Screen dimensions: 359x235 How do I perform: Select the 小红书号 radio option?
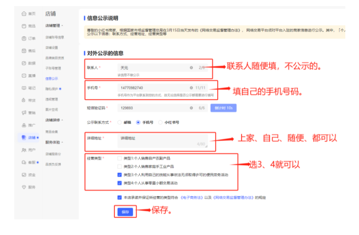[160, 122]
